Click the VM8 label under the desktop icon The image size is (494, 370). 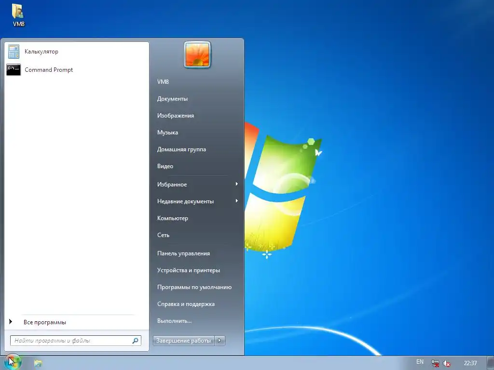click(19, 24)
